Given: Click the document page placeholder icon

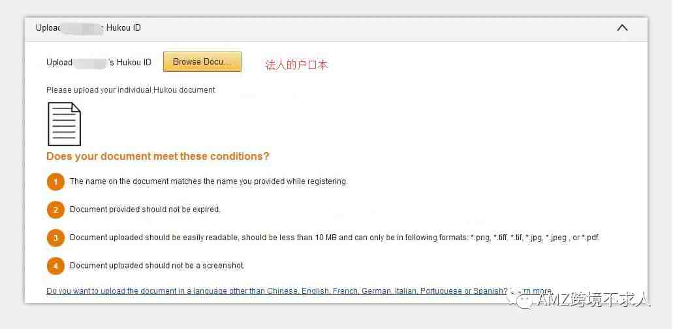Looking at the screenshot, I should pos(65,124).
